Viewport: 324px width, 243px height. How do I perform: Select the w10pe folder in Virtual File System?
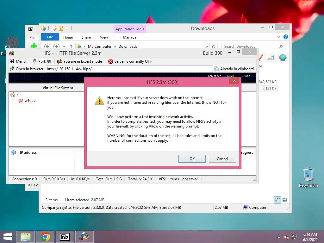coord(27,101)
